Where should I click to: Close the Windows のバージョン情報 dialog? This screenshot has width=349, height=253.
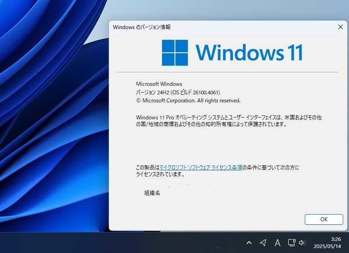point(341,27)
